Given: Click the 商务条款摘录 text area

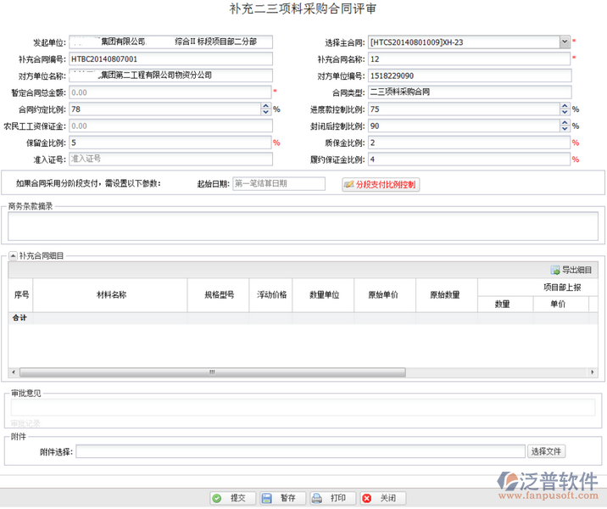Looking at the screenshot, I should tap(303, 227).
